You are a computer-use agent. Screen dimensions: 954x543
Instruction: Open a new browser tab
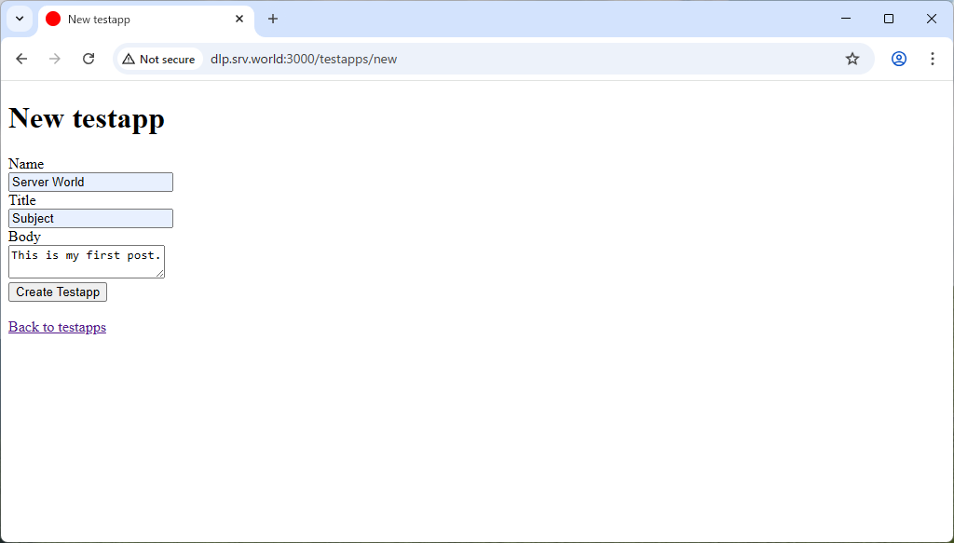(272, 19)
